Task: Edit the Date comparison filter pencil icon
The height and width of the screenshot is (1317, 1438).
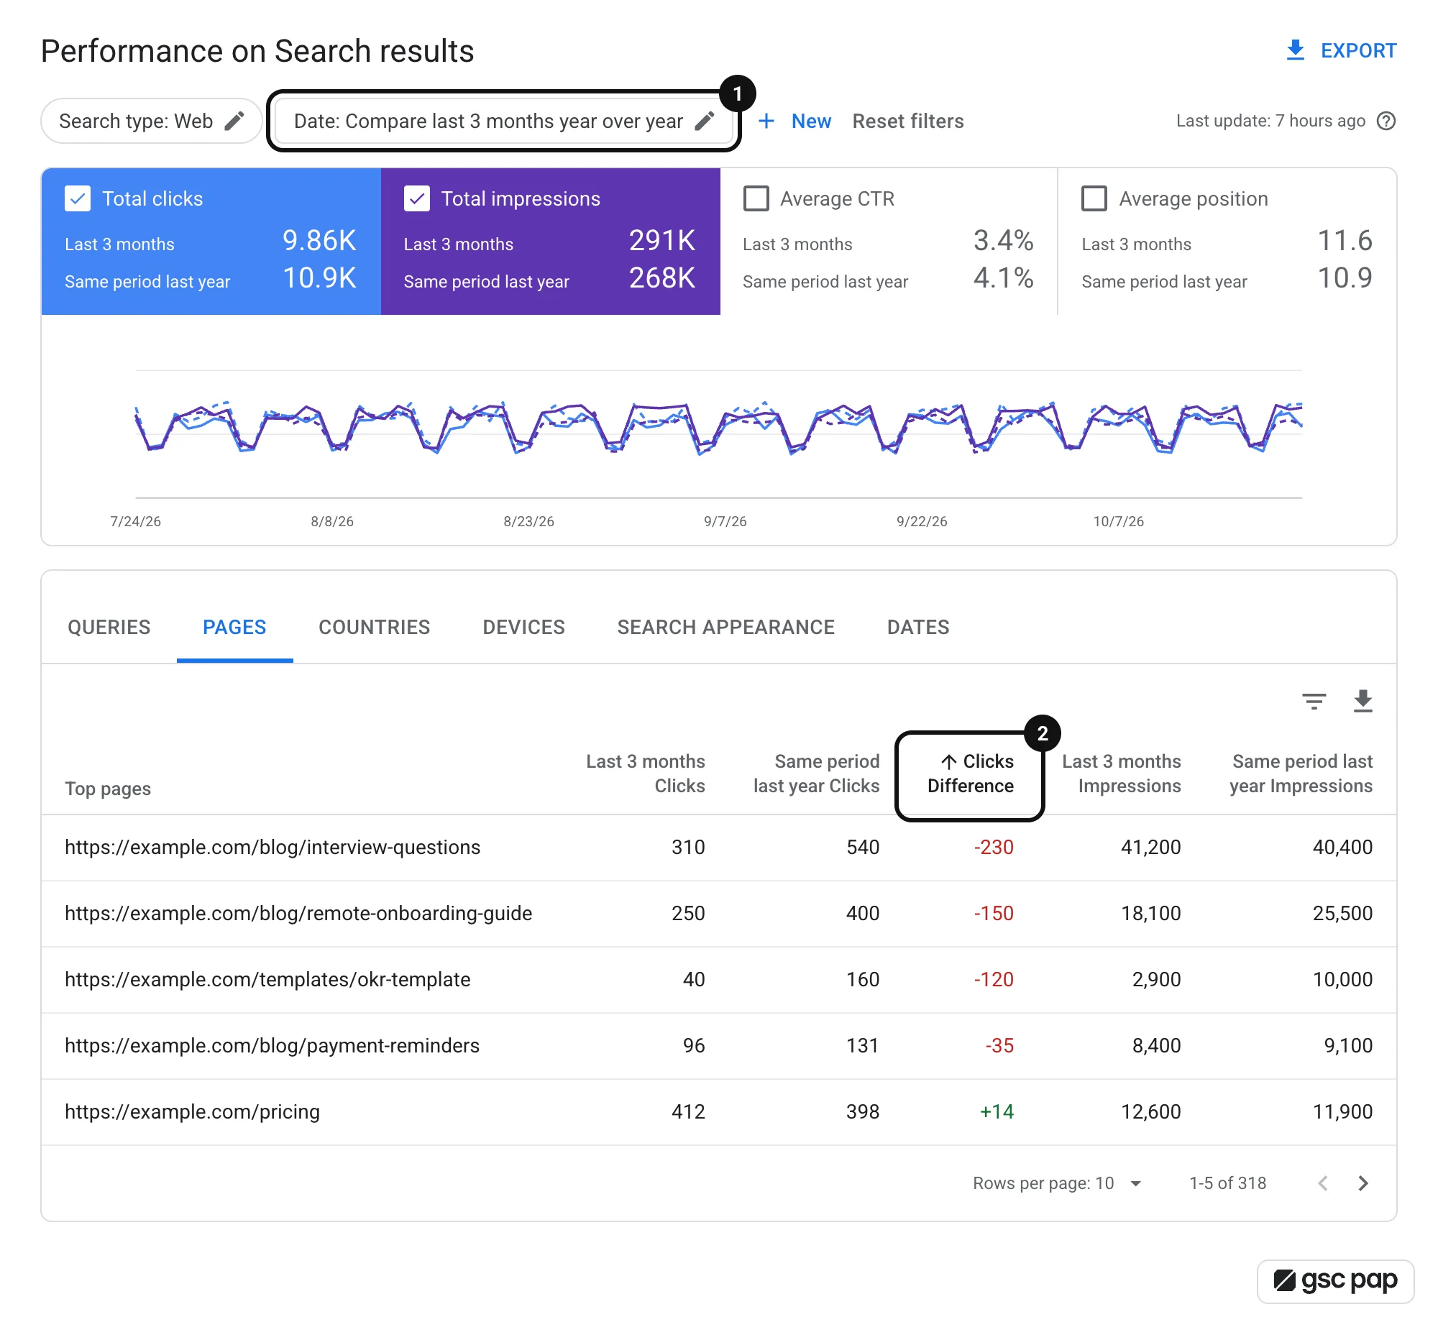Action: pos(705,121)
